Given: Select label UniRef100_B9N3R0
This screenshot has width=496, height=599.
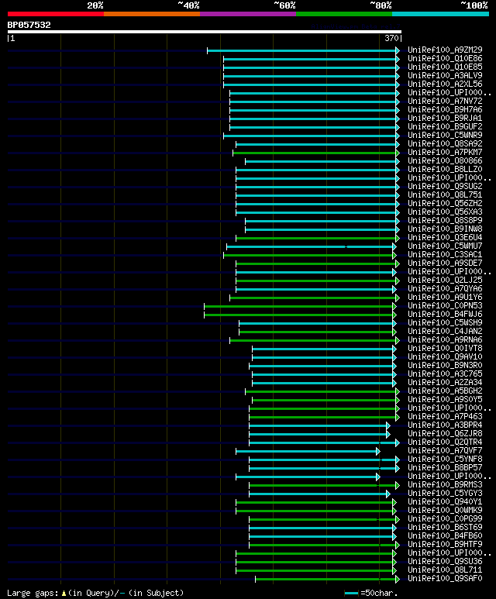Looking at the screenshot, I should (x=445, y=366).
